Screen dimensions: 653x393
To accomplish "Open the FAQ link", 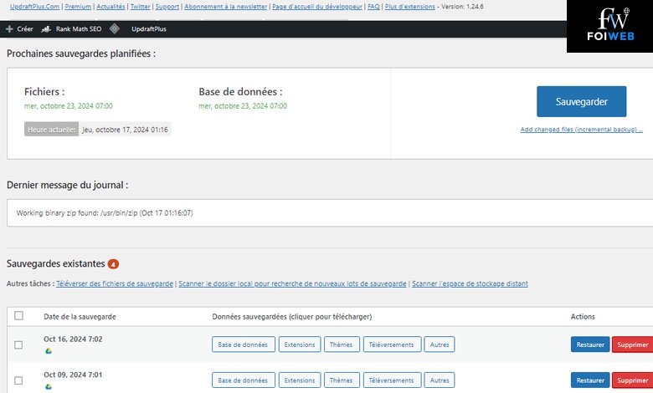I will (x=373, y=7).
